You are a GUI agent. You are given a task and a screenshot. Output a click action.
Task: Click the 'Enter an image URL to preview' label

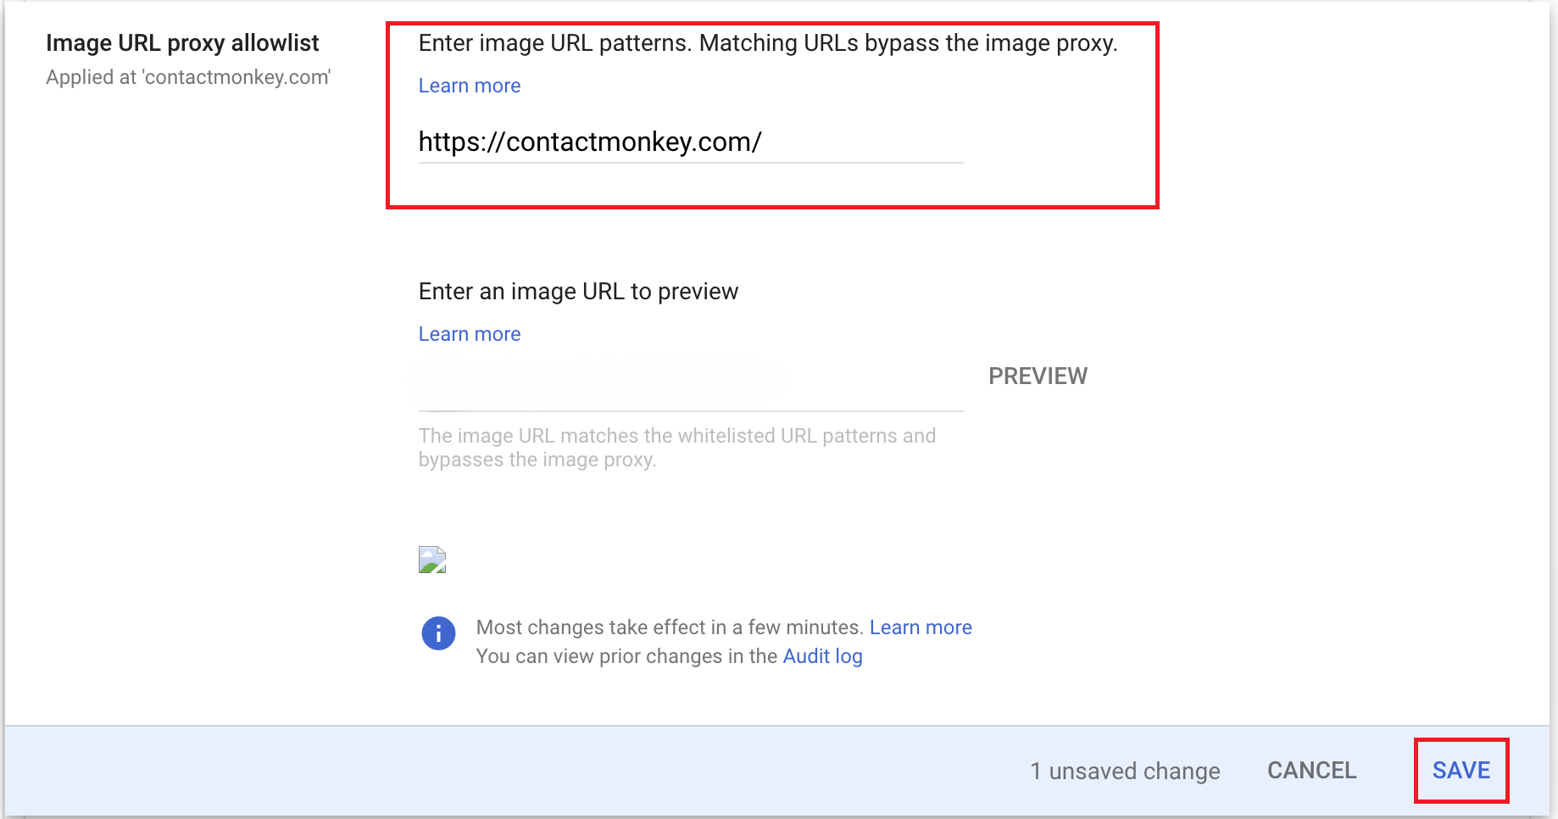578,292
